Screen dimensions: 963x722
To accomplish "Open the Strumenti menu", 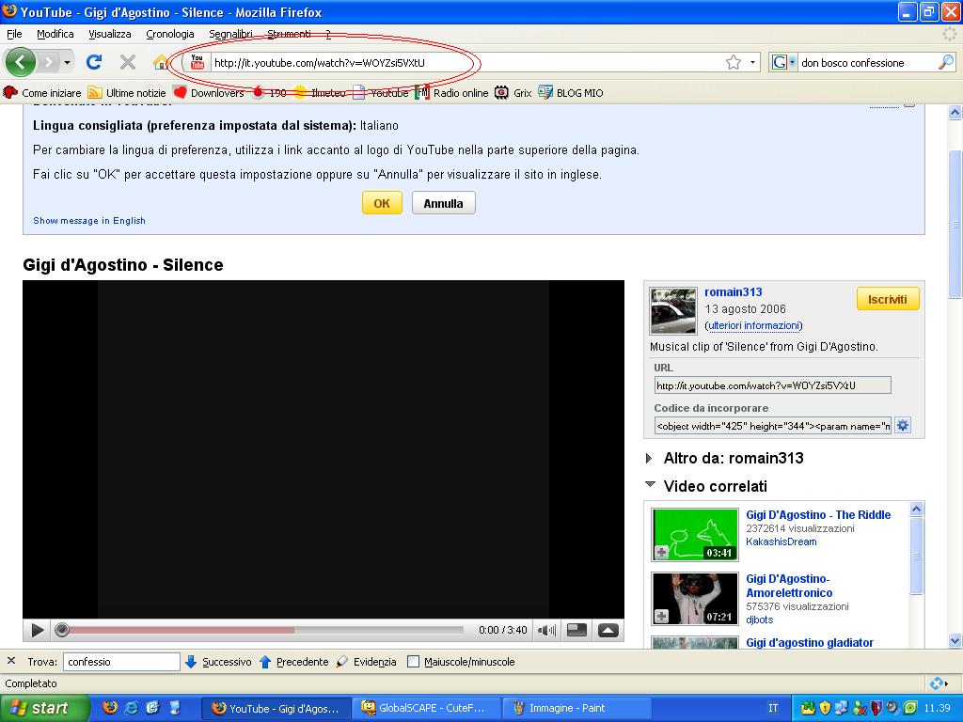I will tap(289, 34).
